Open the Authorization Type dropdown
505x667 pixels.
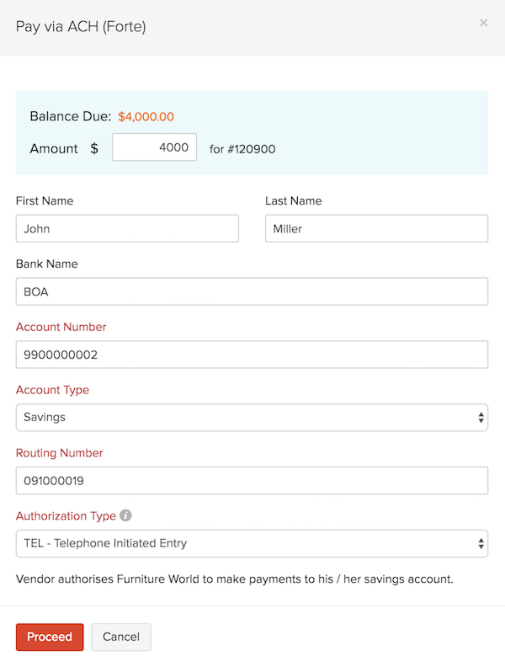(252, 543)
